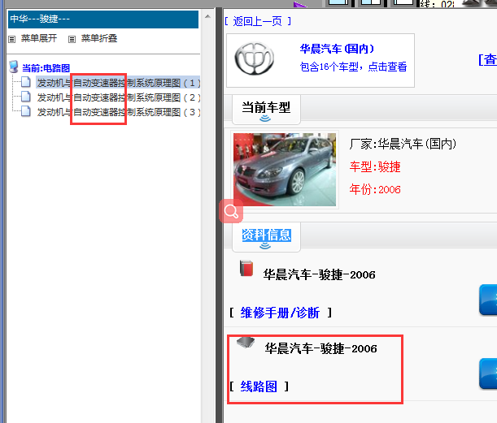Click the first 华晨汽车-骏捷-2006 title
The image size is (497, 423).
(x=319, y=274)
